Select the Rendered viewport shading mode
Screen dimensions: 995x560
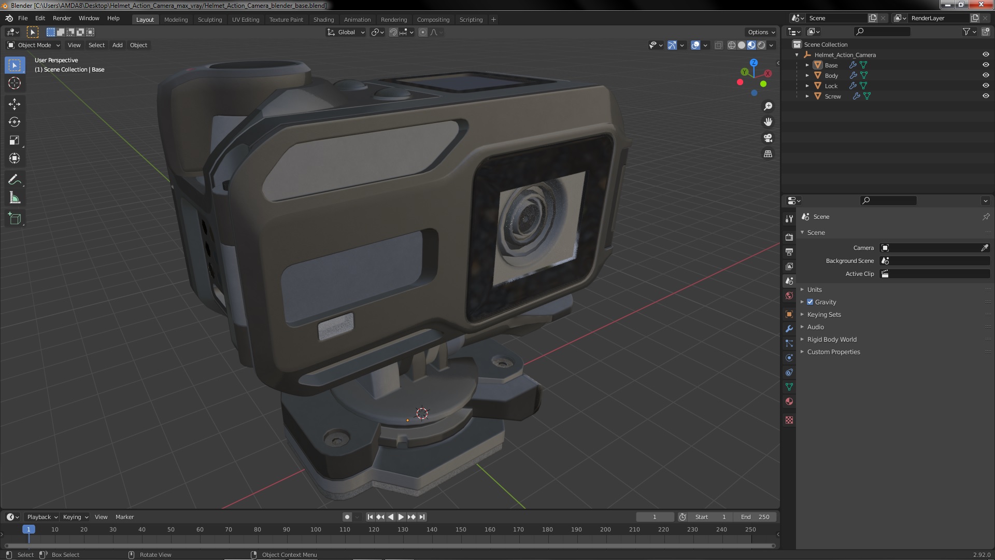click(x=761, y=45)
